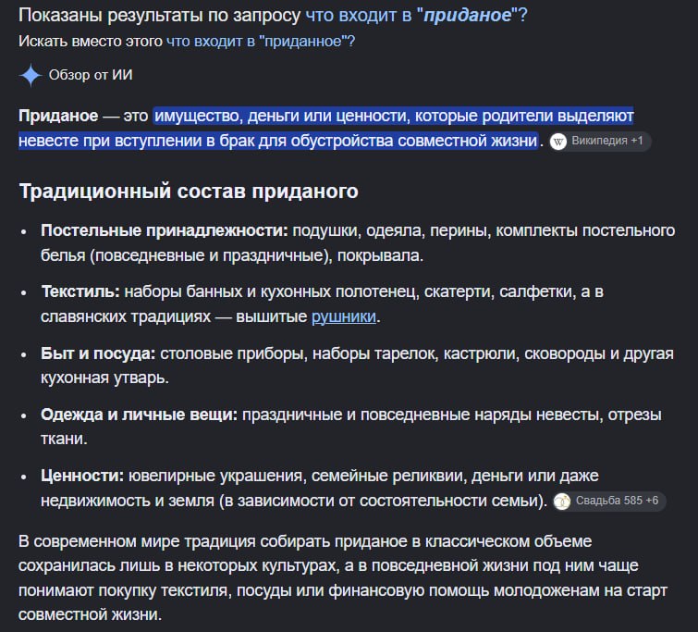Search instead for "приданное" original query
This screenshot has width=698, height=632.
click(261, 42)
